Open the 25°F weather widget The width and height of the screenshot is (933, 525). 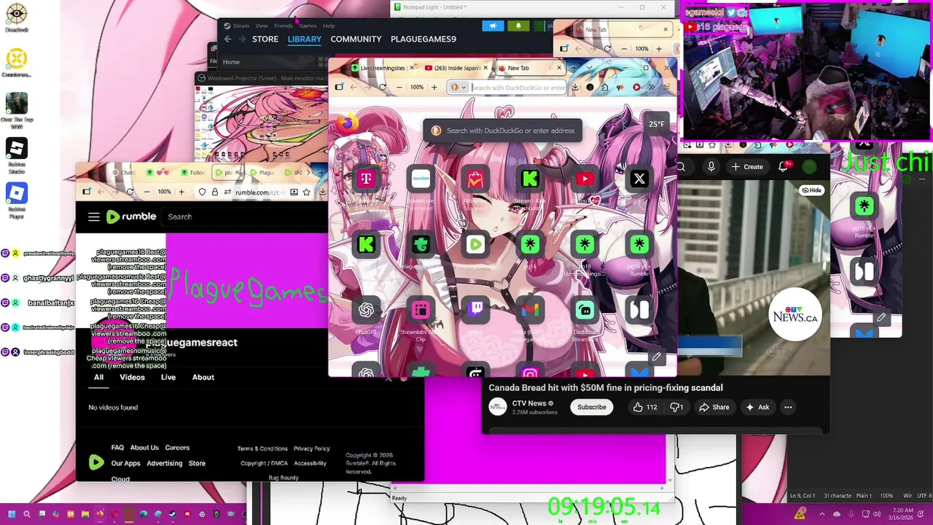coord(656,124)
